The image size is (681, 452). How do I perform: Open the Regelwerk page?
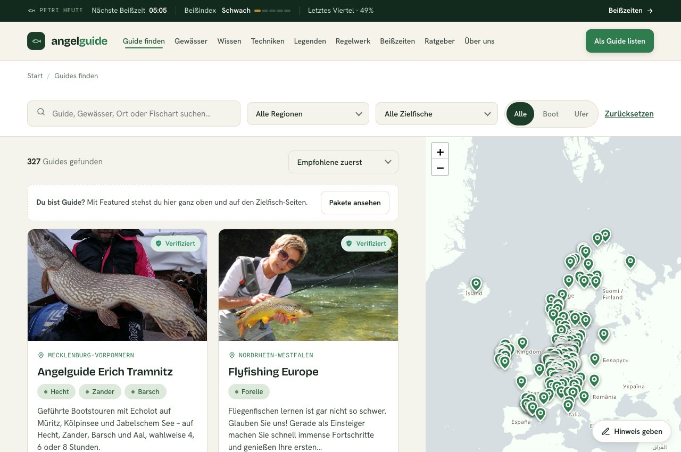coord(353,41)
